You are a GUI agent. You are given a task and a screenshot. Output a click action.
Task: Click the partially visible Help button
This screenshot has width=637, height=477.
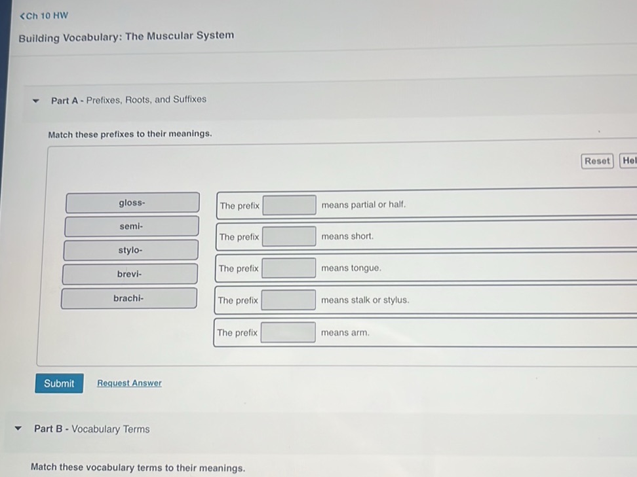tap(628, 161)
